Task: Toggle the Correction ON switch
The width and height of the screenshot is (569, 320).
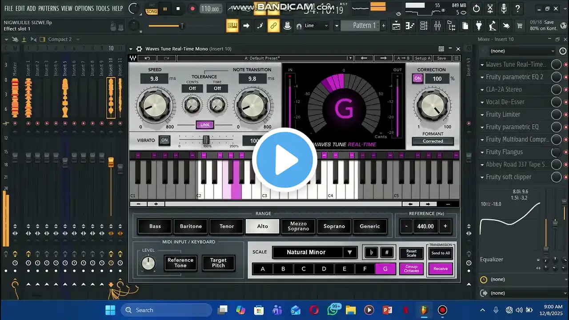Action: pos(417,79)
